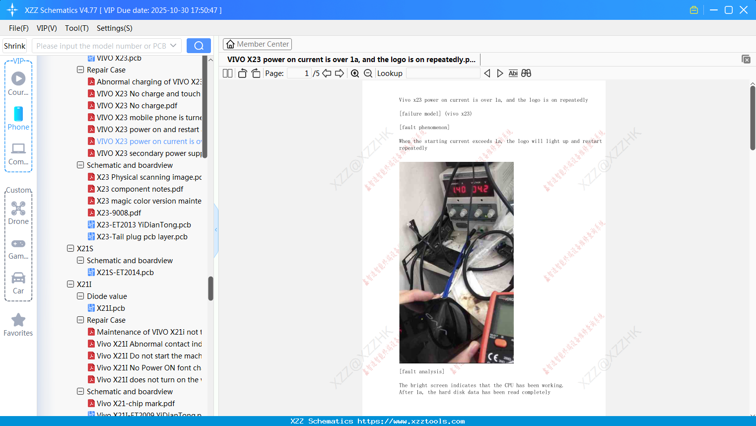Collapse the Repair Case tree section
Screen dimensions: 756x426
(x=80, y=70)
